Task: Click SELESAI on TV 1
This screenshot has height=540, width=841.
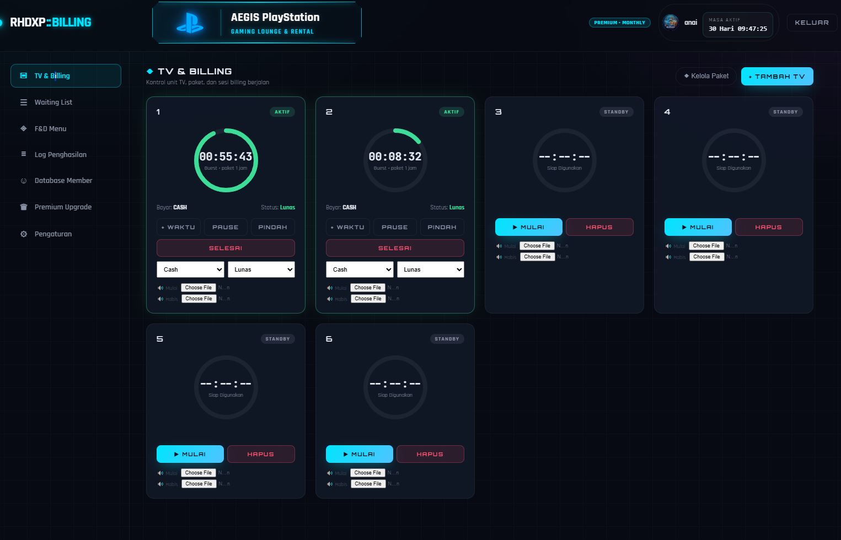Action: pyautogui.click(x=226, y=248)
